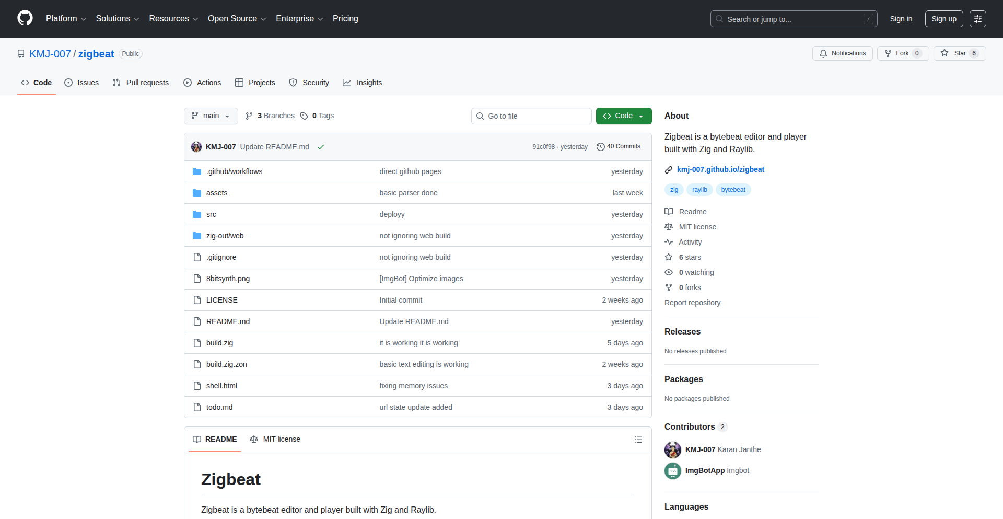The height and width of the screenshot is (519, 1003).
Task: Click the build.zig.zon file icon
Action: 197,364
